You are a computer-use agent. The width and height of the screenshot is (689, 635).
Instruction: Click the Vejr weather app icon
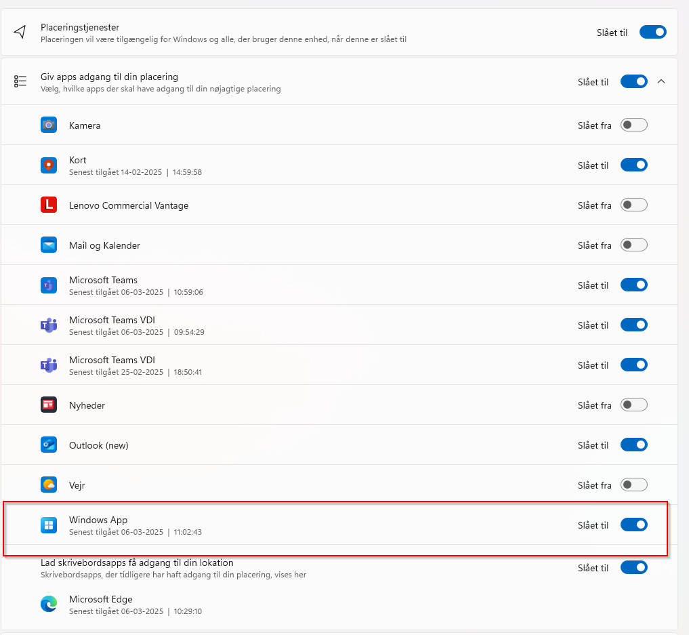tap(49, 485)
